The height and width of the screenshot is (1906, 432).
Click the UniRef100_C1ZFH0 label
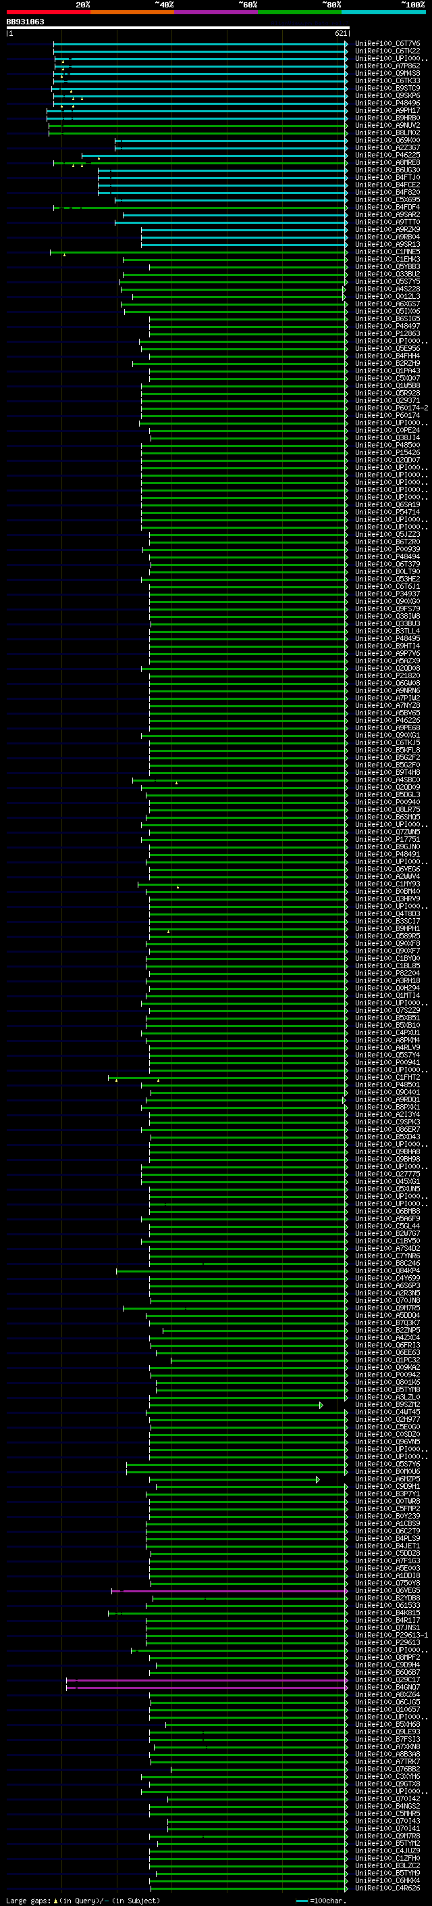point(387,1859)
